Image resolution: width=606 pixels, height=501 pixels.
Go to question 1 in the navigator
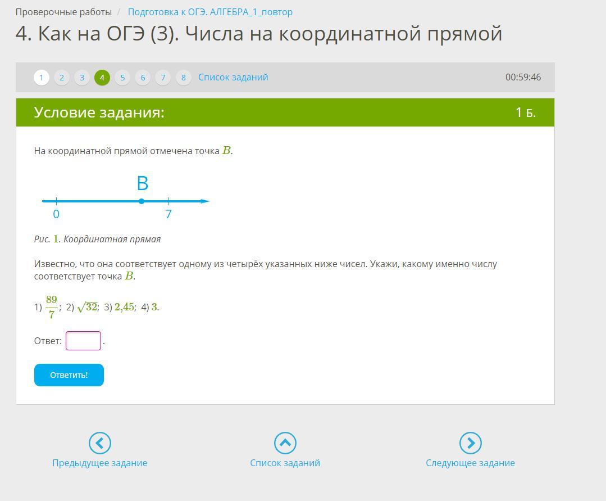point(42,78)
